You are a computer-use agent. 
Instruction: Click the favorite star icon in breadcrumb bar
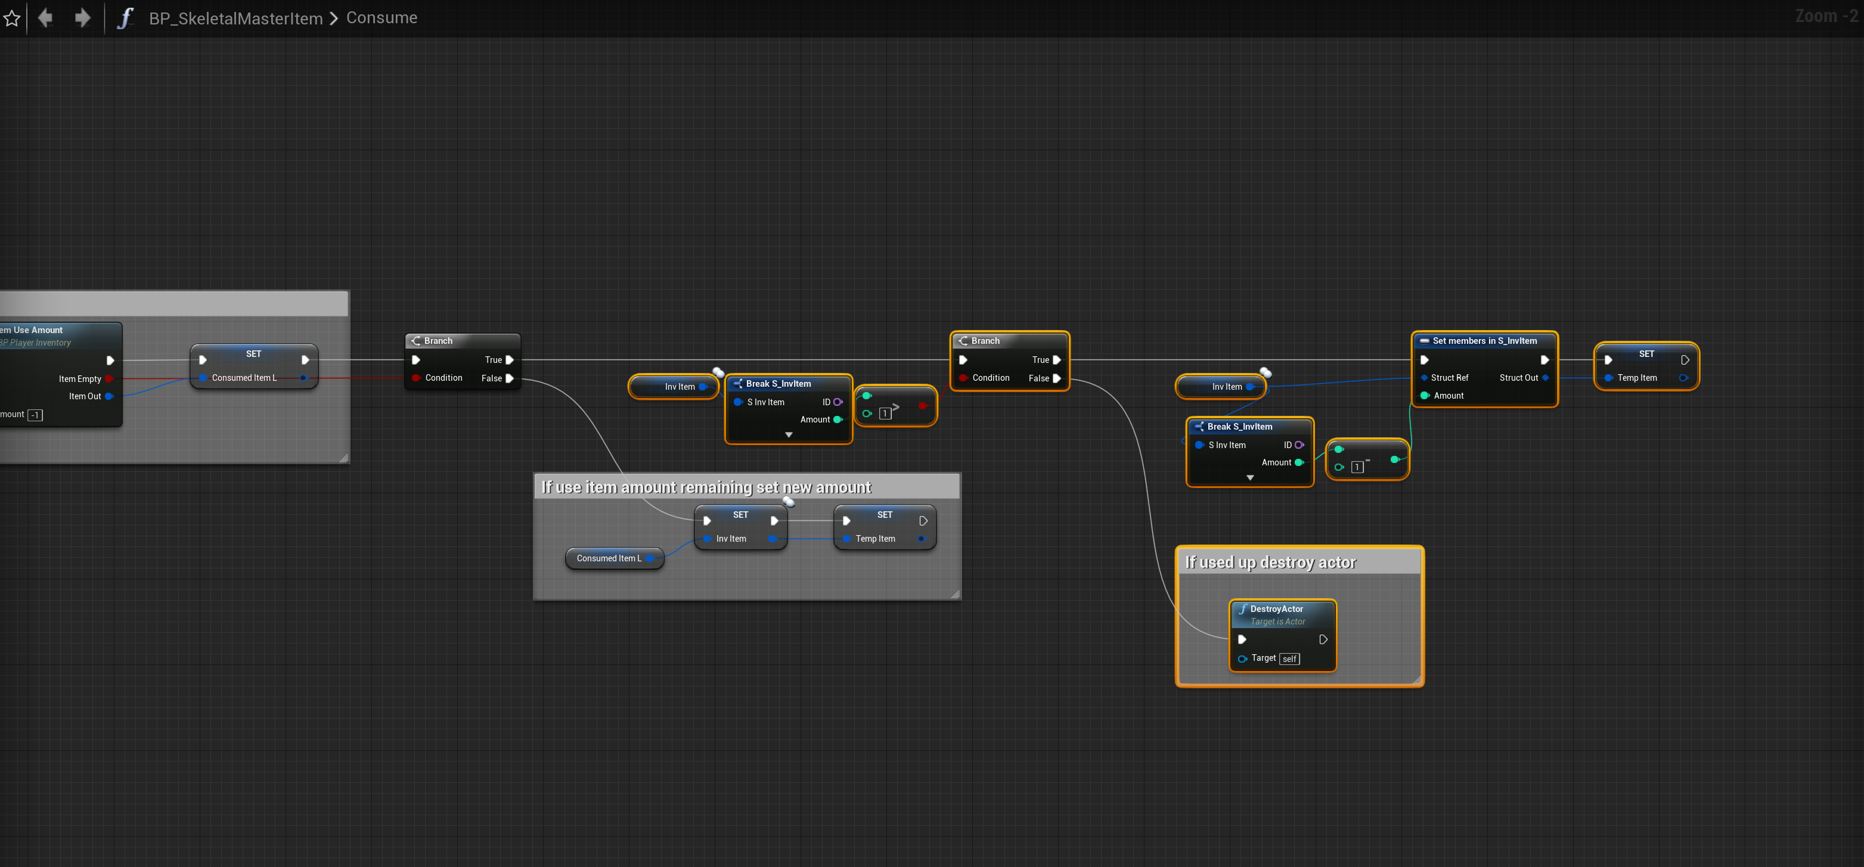click(x=11, y=18)
